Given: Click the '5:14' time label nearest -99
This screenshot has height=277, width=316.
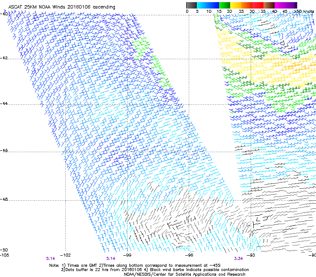Looking at the screenshot, I should pos(111,259).
